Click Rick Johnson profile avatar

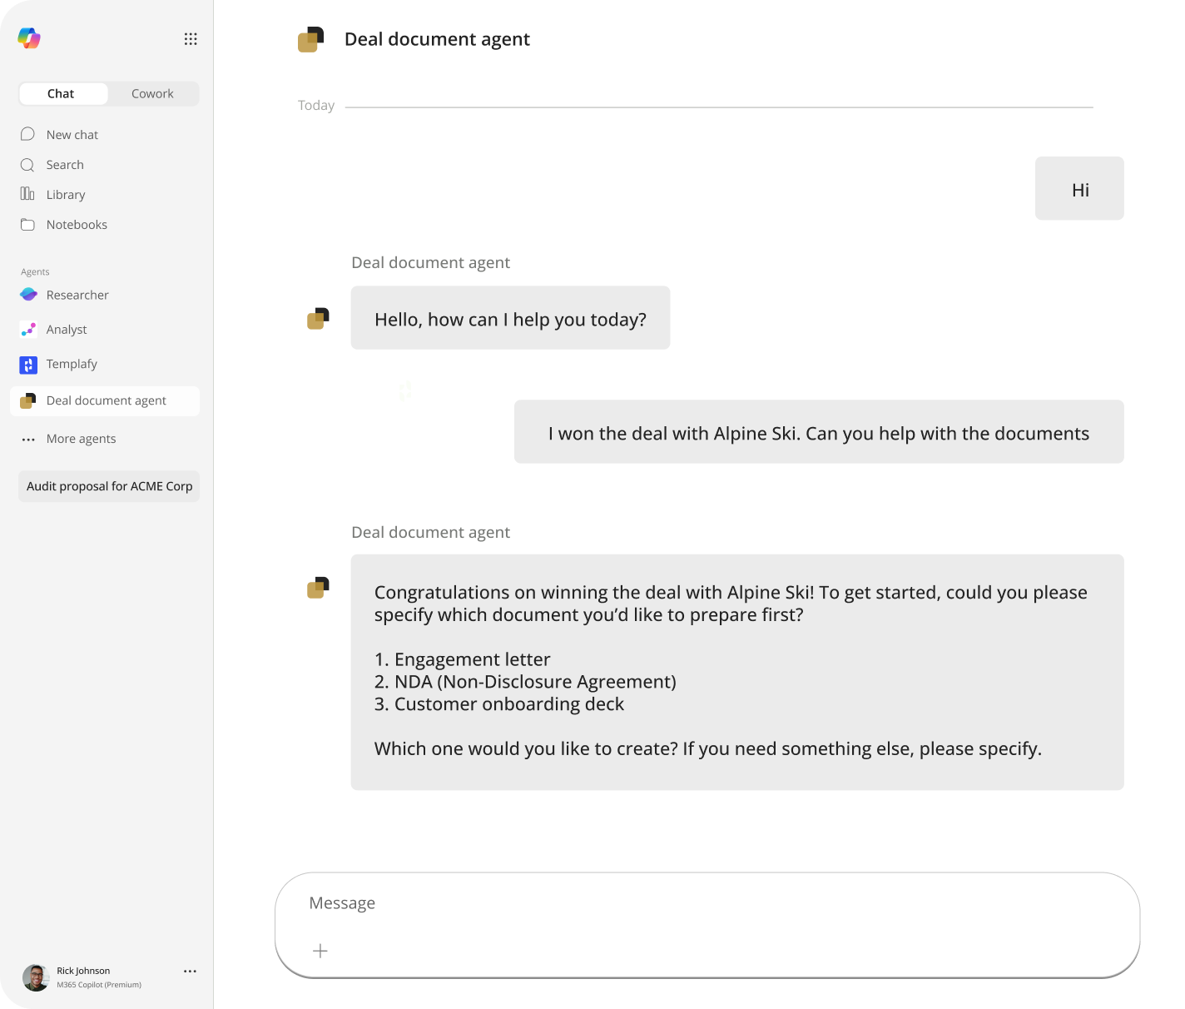pyautogui.click(x=36, y=977)
